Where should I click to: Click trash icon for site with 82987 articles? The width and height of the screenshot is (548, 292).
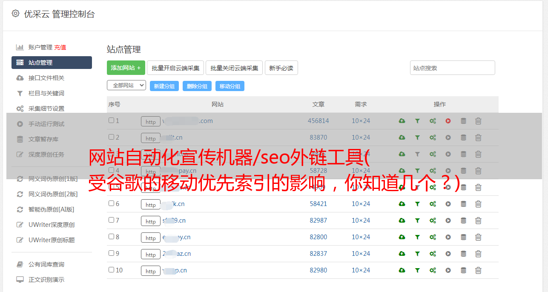[478, 220]
